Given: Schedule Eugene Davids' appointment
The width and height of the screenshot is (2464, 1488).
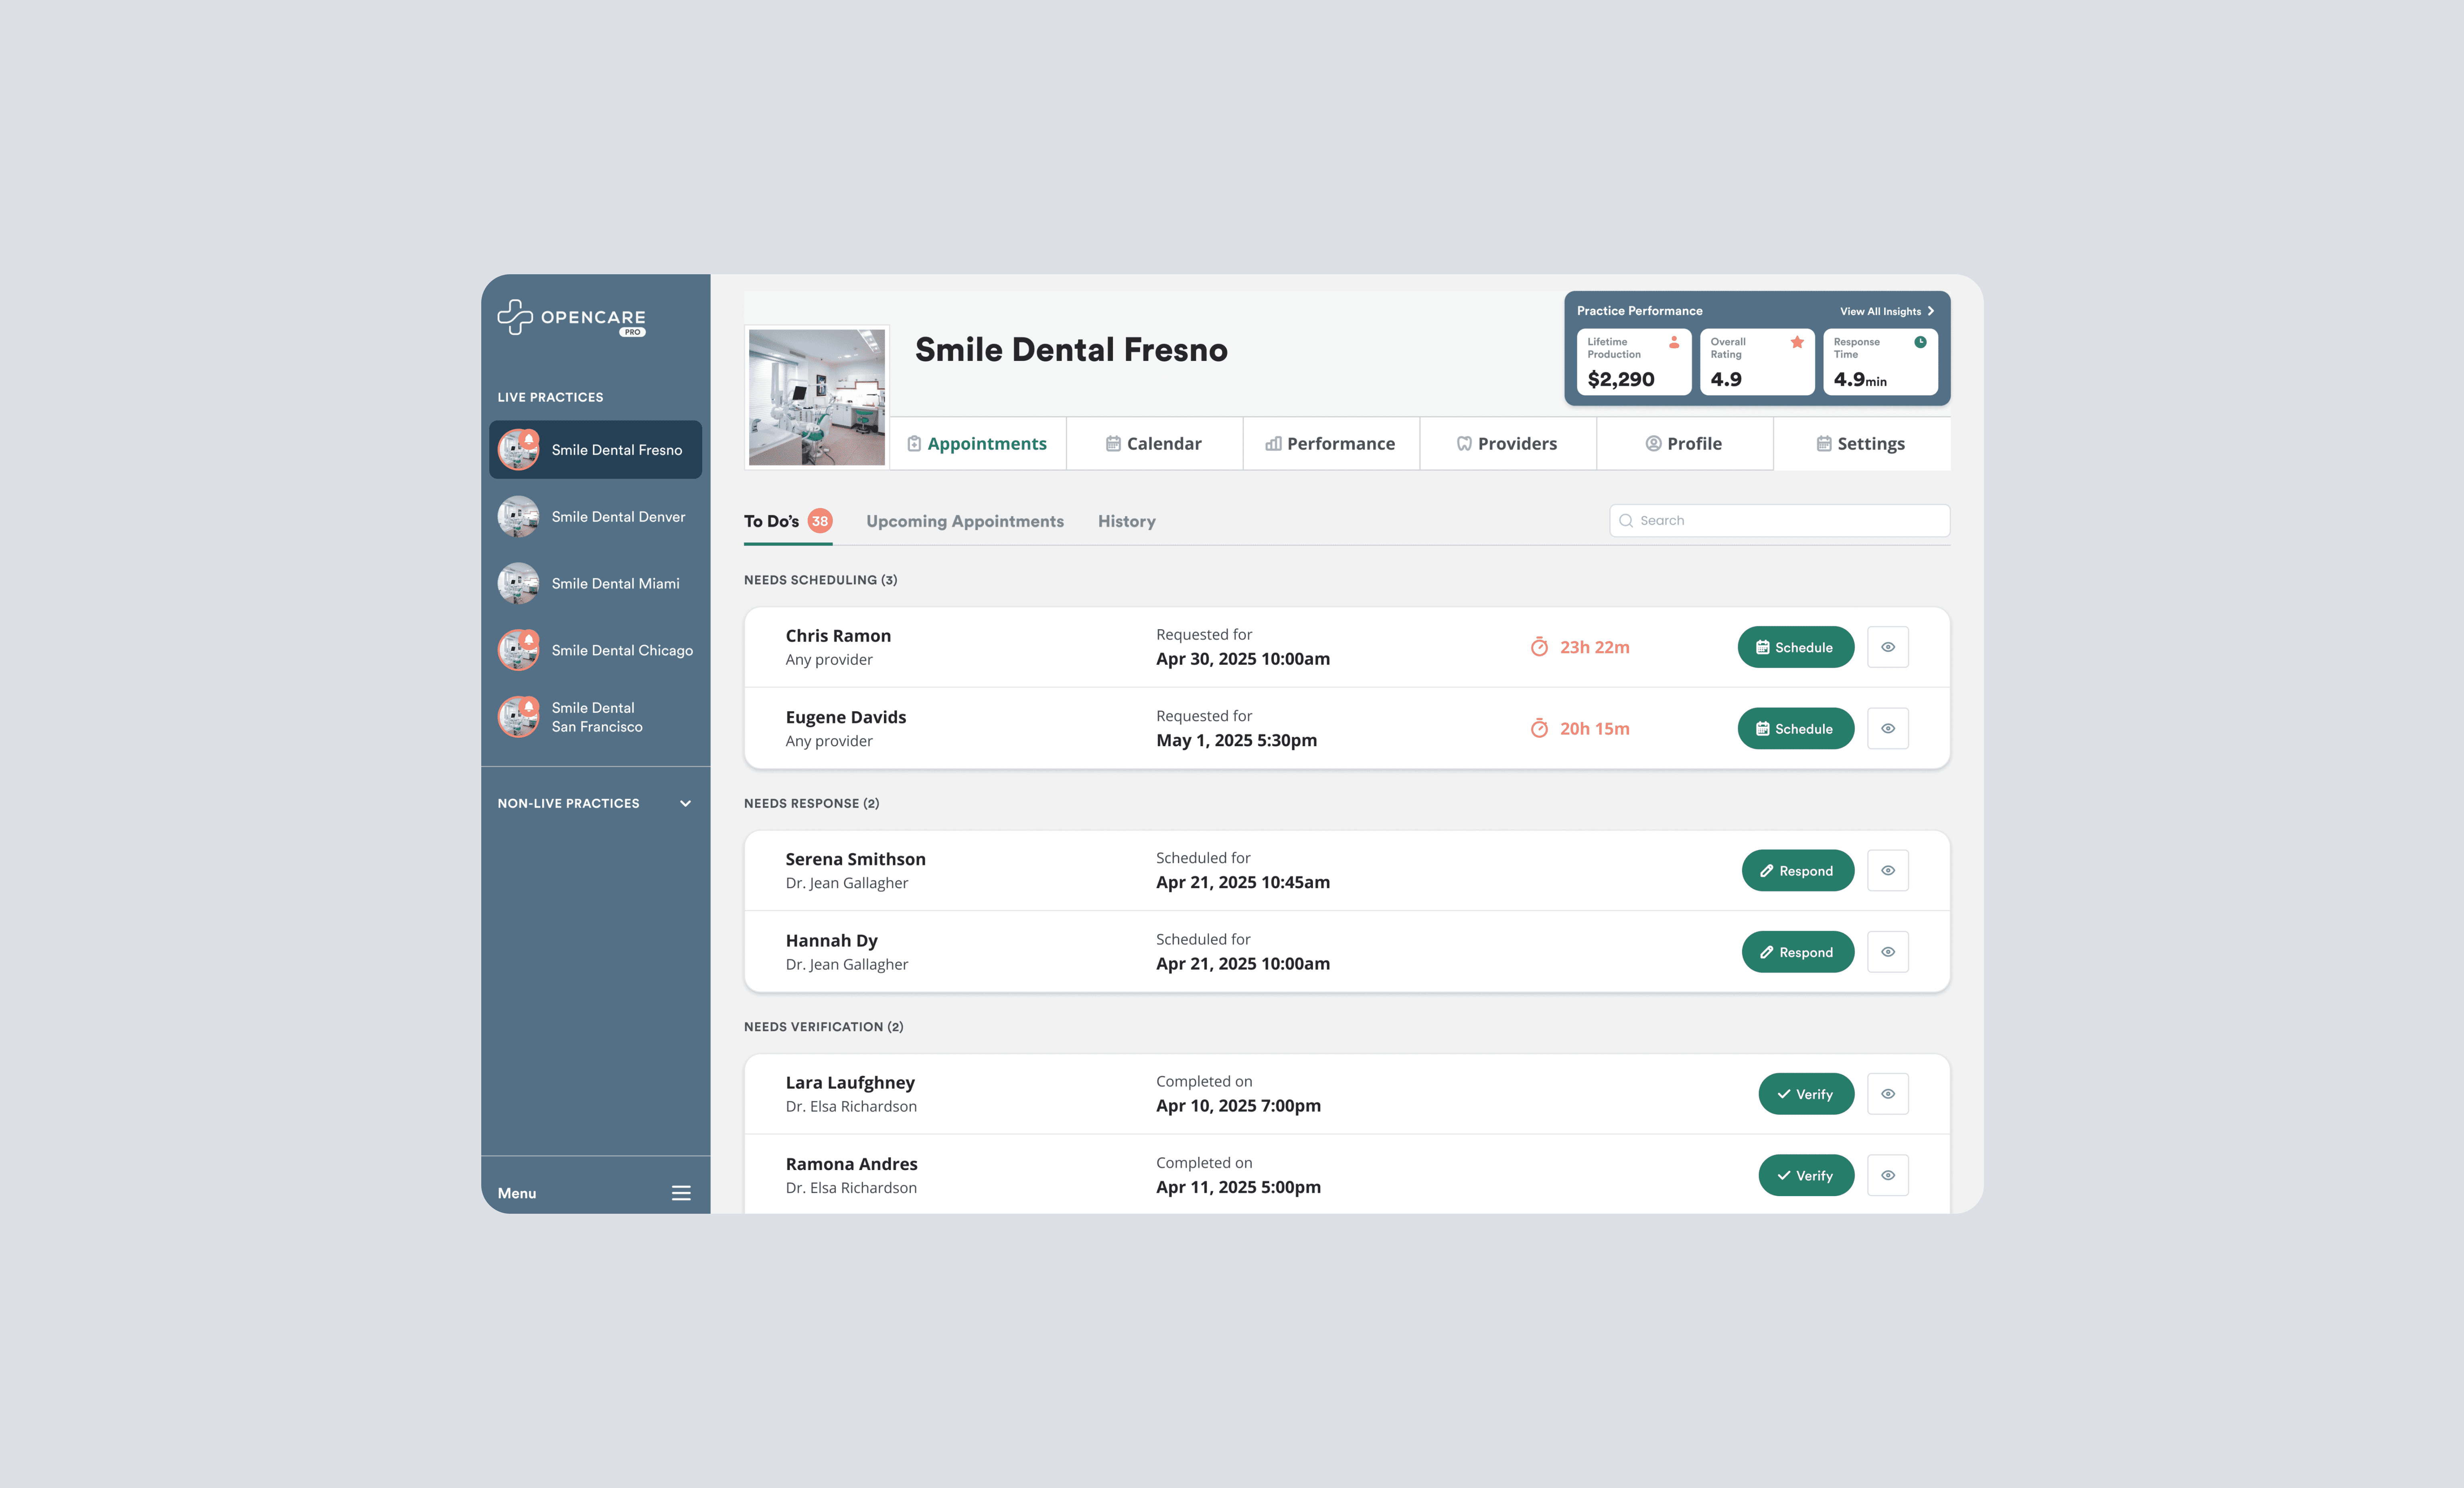Looking at the screenshot, I should pos(1795,729).
